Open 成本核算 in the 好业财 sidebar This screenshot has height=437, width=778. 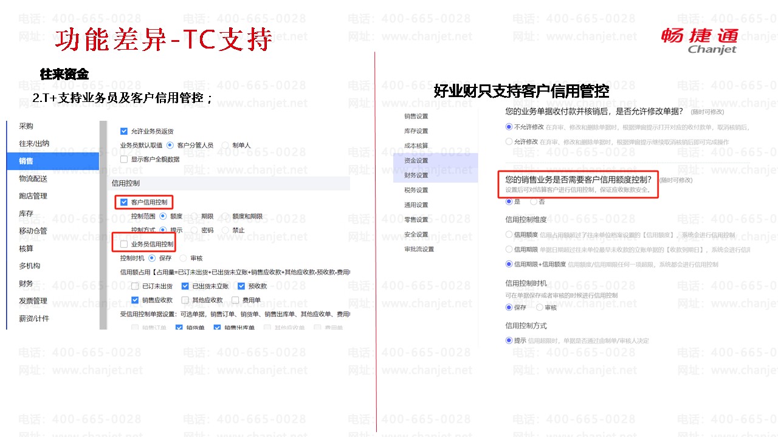coord(416,146)
